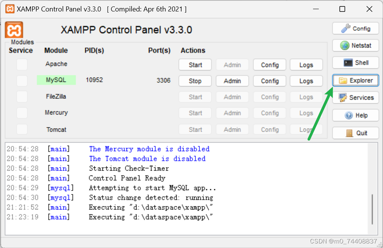
Task: Select MySQL port 3306
Action: [164, 81]
